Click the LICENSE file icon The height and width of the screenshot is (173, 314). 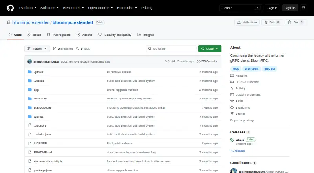[30, 143]
